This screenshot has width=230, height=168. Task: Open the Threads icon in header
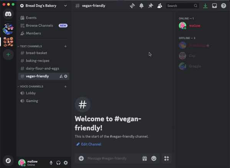[x=132, y=6]
